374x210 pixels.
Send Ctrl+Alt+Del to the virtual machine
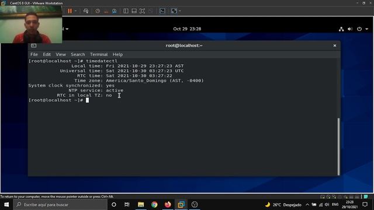coord(86,11)
